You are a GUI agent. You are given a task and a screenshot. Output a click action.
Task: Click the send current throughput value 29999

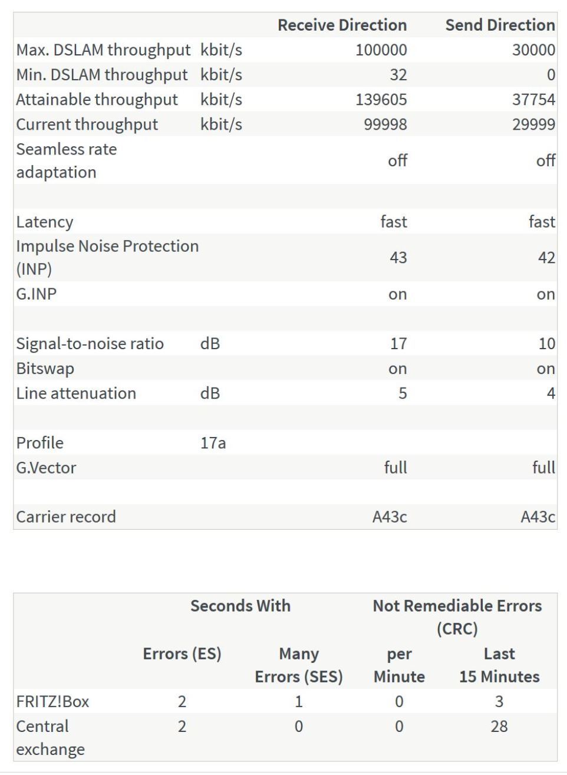click(x=533, y=124)
